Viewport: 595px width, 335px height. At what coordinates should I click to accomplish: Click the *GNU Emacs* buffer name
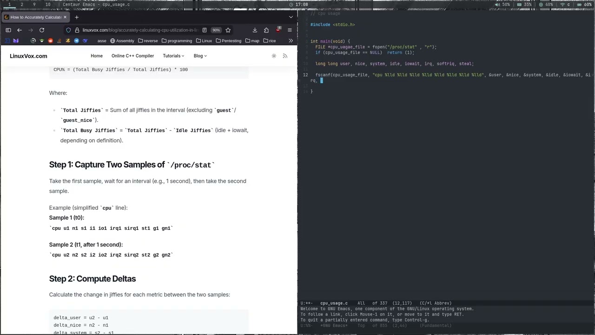334,326
